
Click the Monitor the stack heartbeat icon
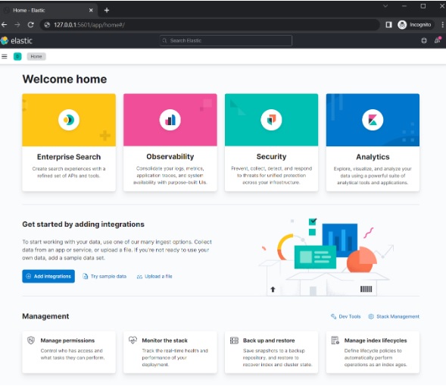click(133, 340)
